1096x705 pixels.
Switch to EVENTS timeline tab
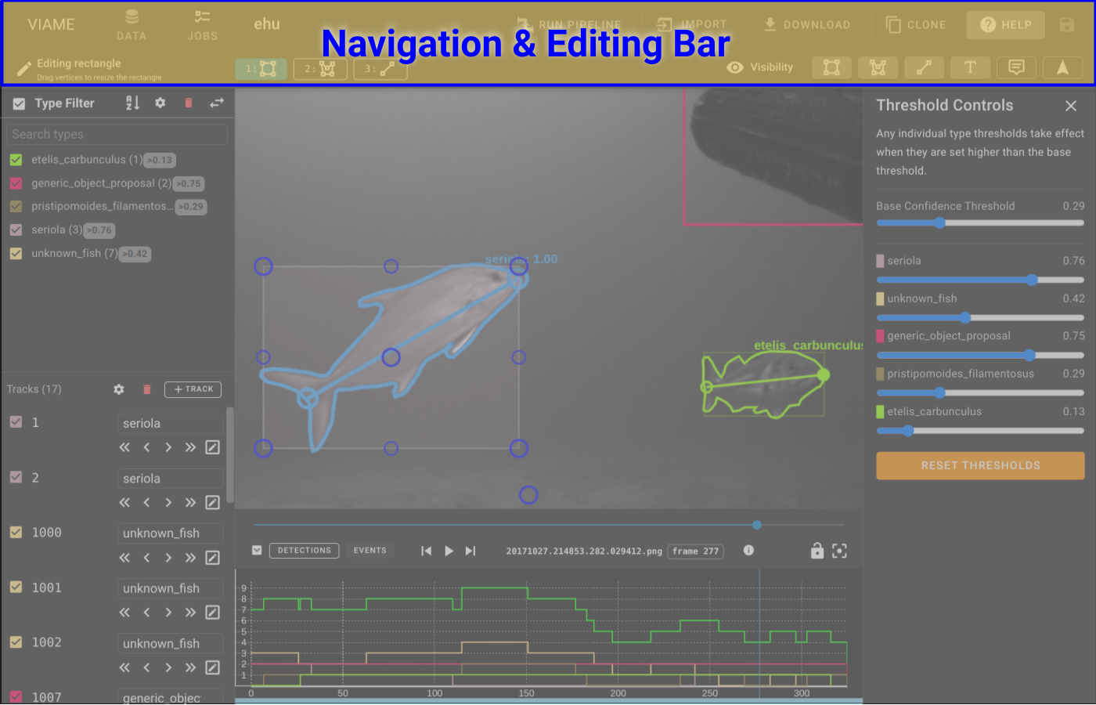click(370, 551)
